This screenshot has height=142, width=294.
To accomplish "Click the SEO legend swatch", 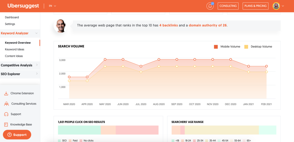I will click(x=59, y=141).
